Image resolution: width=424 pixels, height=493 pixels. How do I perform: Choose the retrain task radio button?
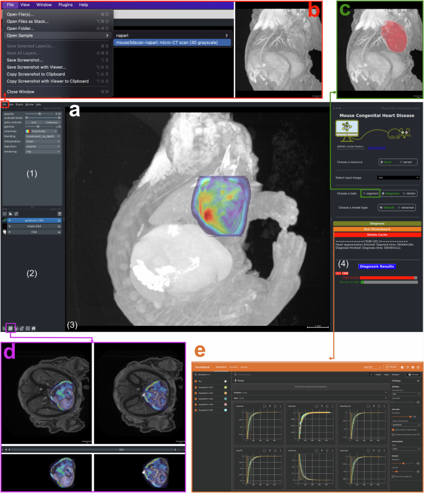point(404,194)
